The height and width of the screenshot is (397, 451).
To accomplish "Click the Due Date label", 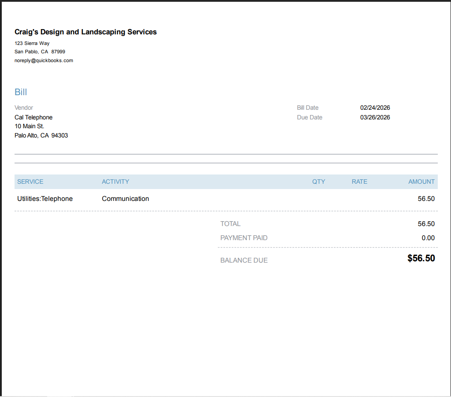I will (310, 117).
